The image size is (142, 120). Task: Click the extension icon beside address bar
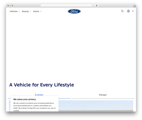tap(97, 6)
